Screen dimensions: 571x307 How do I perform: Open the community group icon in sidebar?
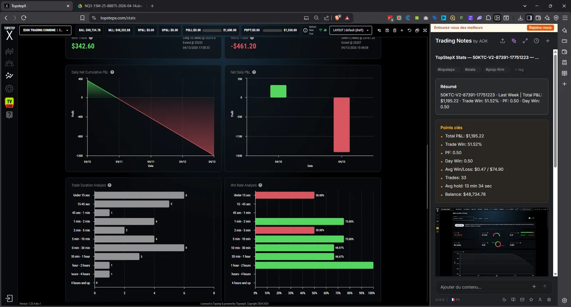pyautogui.click(x=9, y=64)
